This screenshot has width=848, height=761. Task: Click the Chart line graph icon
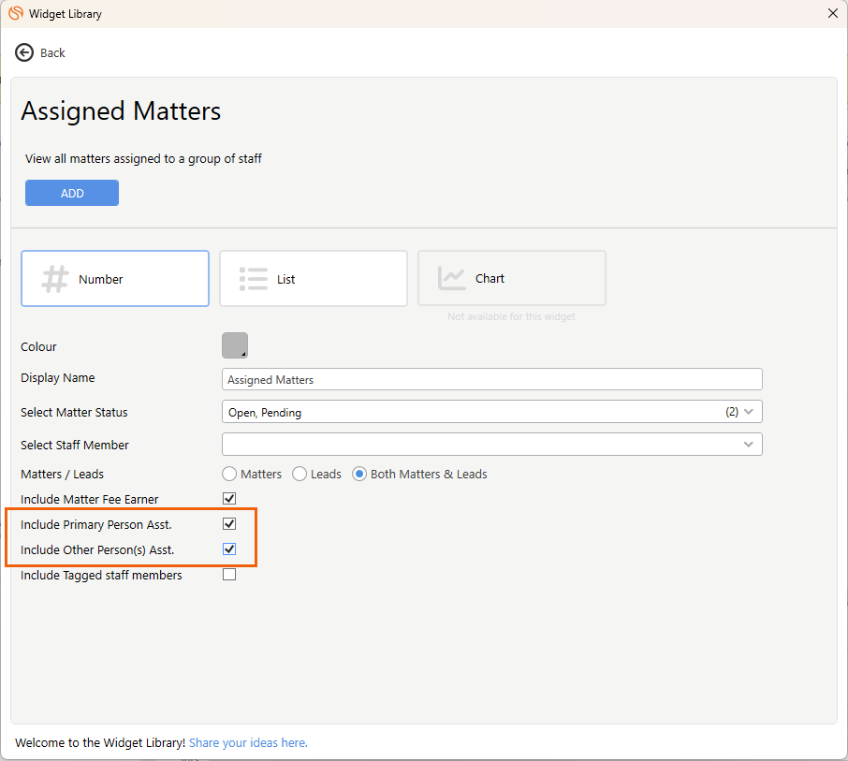[452, 278]
